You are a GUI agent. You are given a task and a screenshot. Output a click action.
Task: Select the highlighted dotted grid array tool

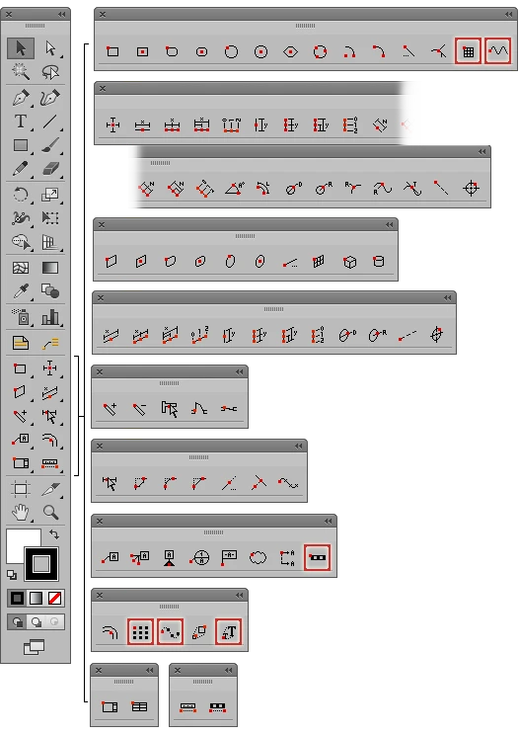[140, 632]
